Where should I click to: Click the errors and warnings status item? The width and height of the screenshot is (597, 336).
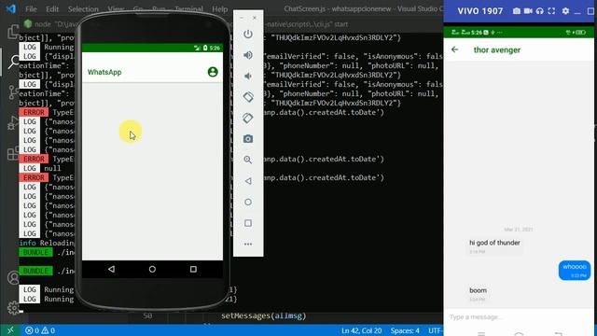[40, 330]
